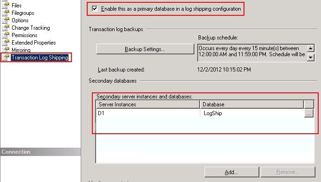Viewport: 321px width, 182px height.
Task: Uncheck Enable this as a primary database
Action: point(95,9)
